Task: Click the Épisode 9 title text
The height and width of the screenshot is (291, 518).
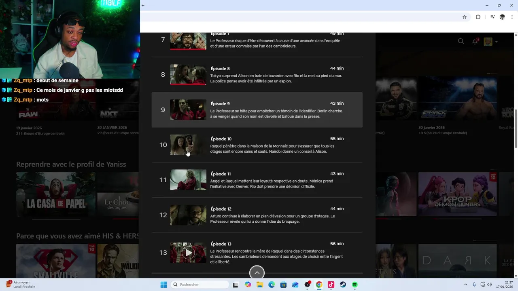Action: tap(220, 104)
